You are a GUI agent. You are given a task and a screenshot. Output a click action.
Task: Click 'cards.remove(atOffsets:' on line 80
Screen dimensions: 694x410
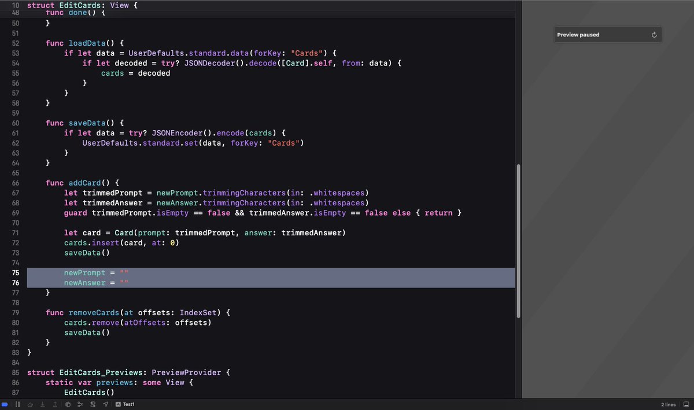pos(117,322)
